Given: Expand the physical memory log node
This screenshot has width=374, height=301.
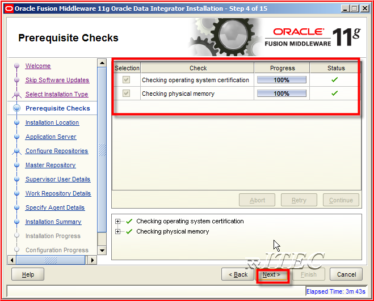Looking at the screenshot, I should [x=117, y=231].
